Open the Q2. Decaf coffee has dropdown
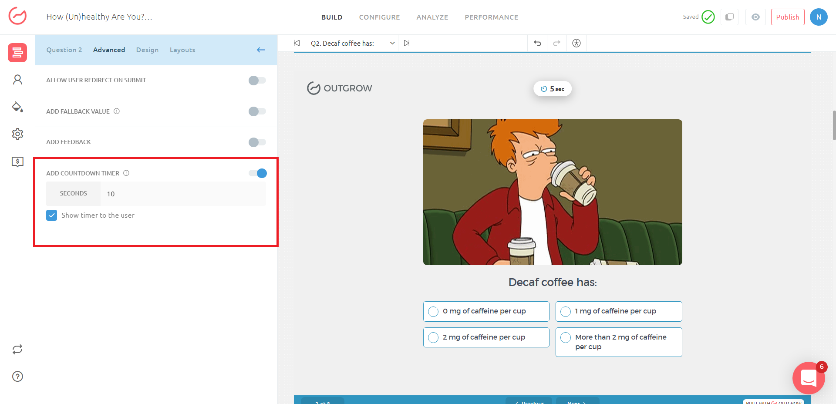Image resolution: width=836 pixels, height=404 pixels. pos(352,44)
